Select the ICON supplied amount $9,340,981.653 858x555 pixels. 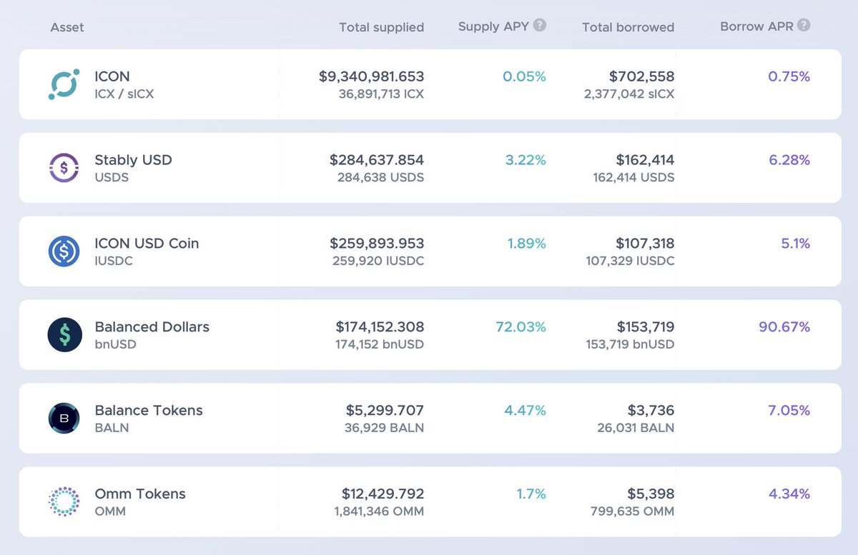pos(372,76)
